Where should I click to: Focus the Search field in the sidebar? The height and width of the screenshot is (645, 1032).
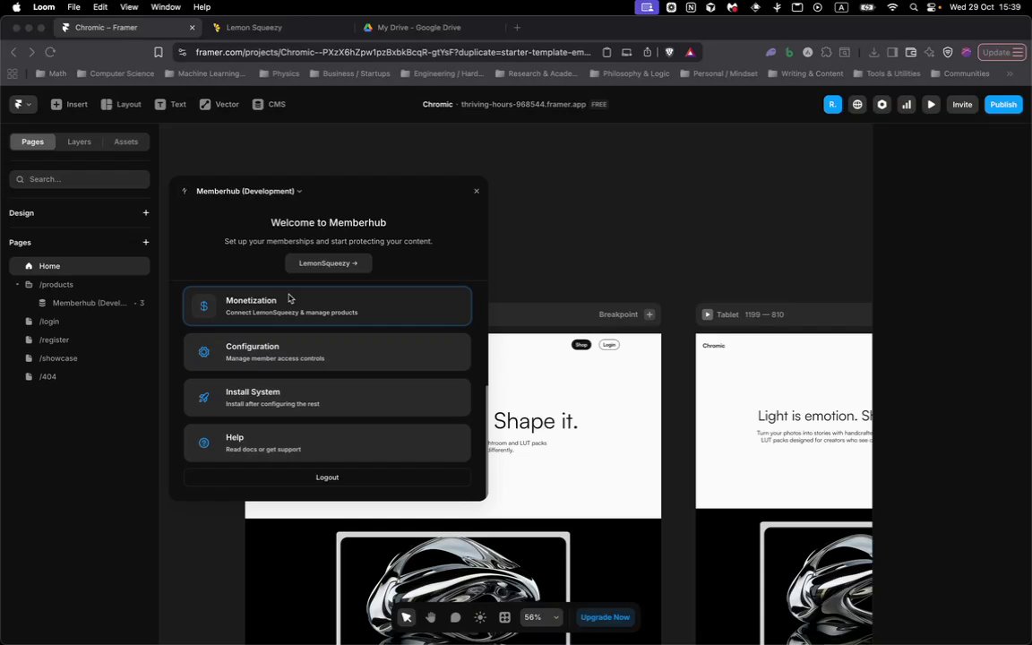[x=80, y=179]
